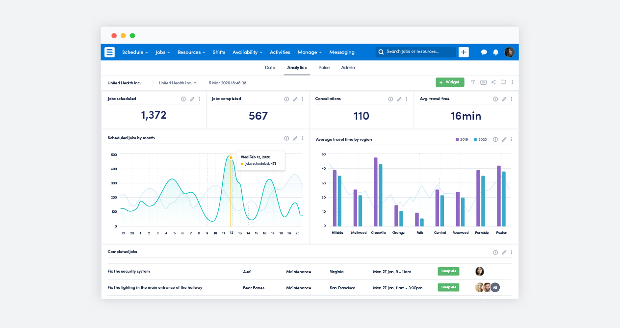Focus the Search jobs or resources field
The image size is (620, 328).
pyautogui.click(x=417, y=51)
